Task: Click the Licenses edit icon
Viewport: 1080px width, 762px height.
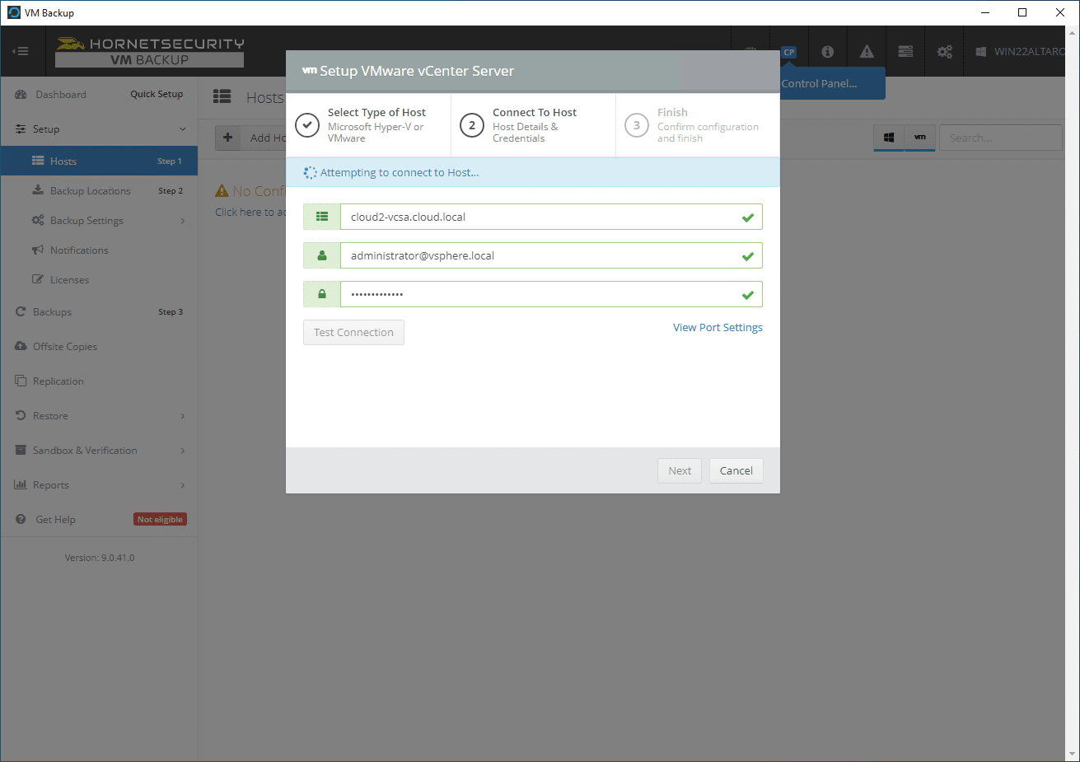Action: pyautogui.click(x=38, y=280)
